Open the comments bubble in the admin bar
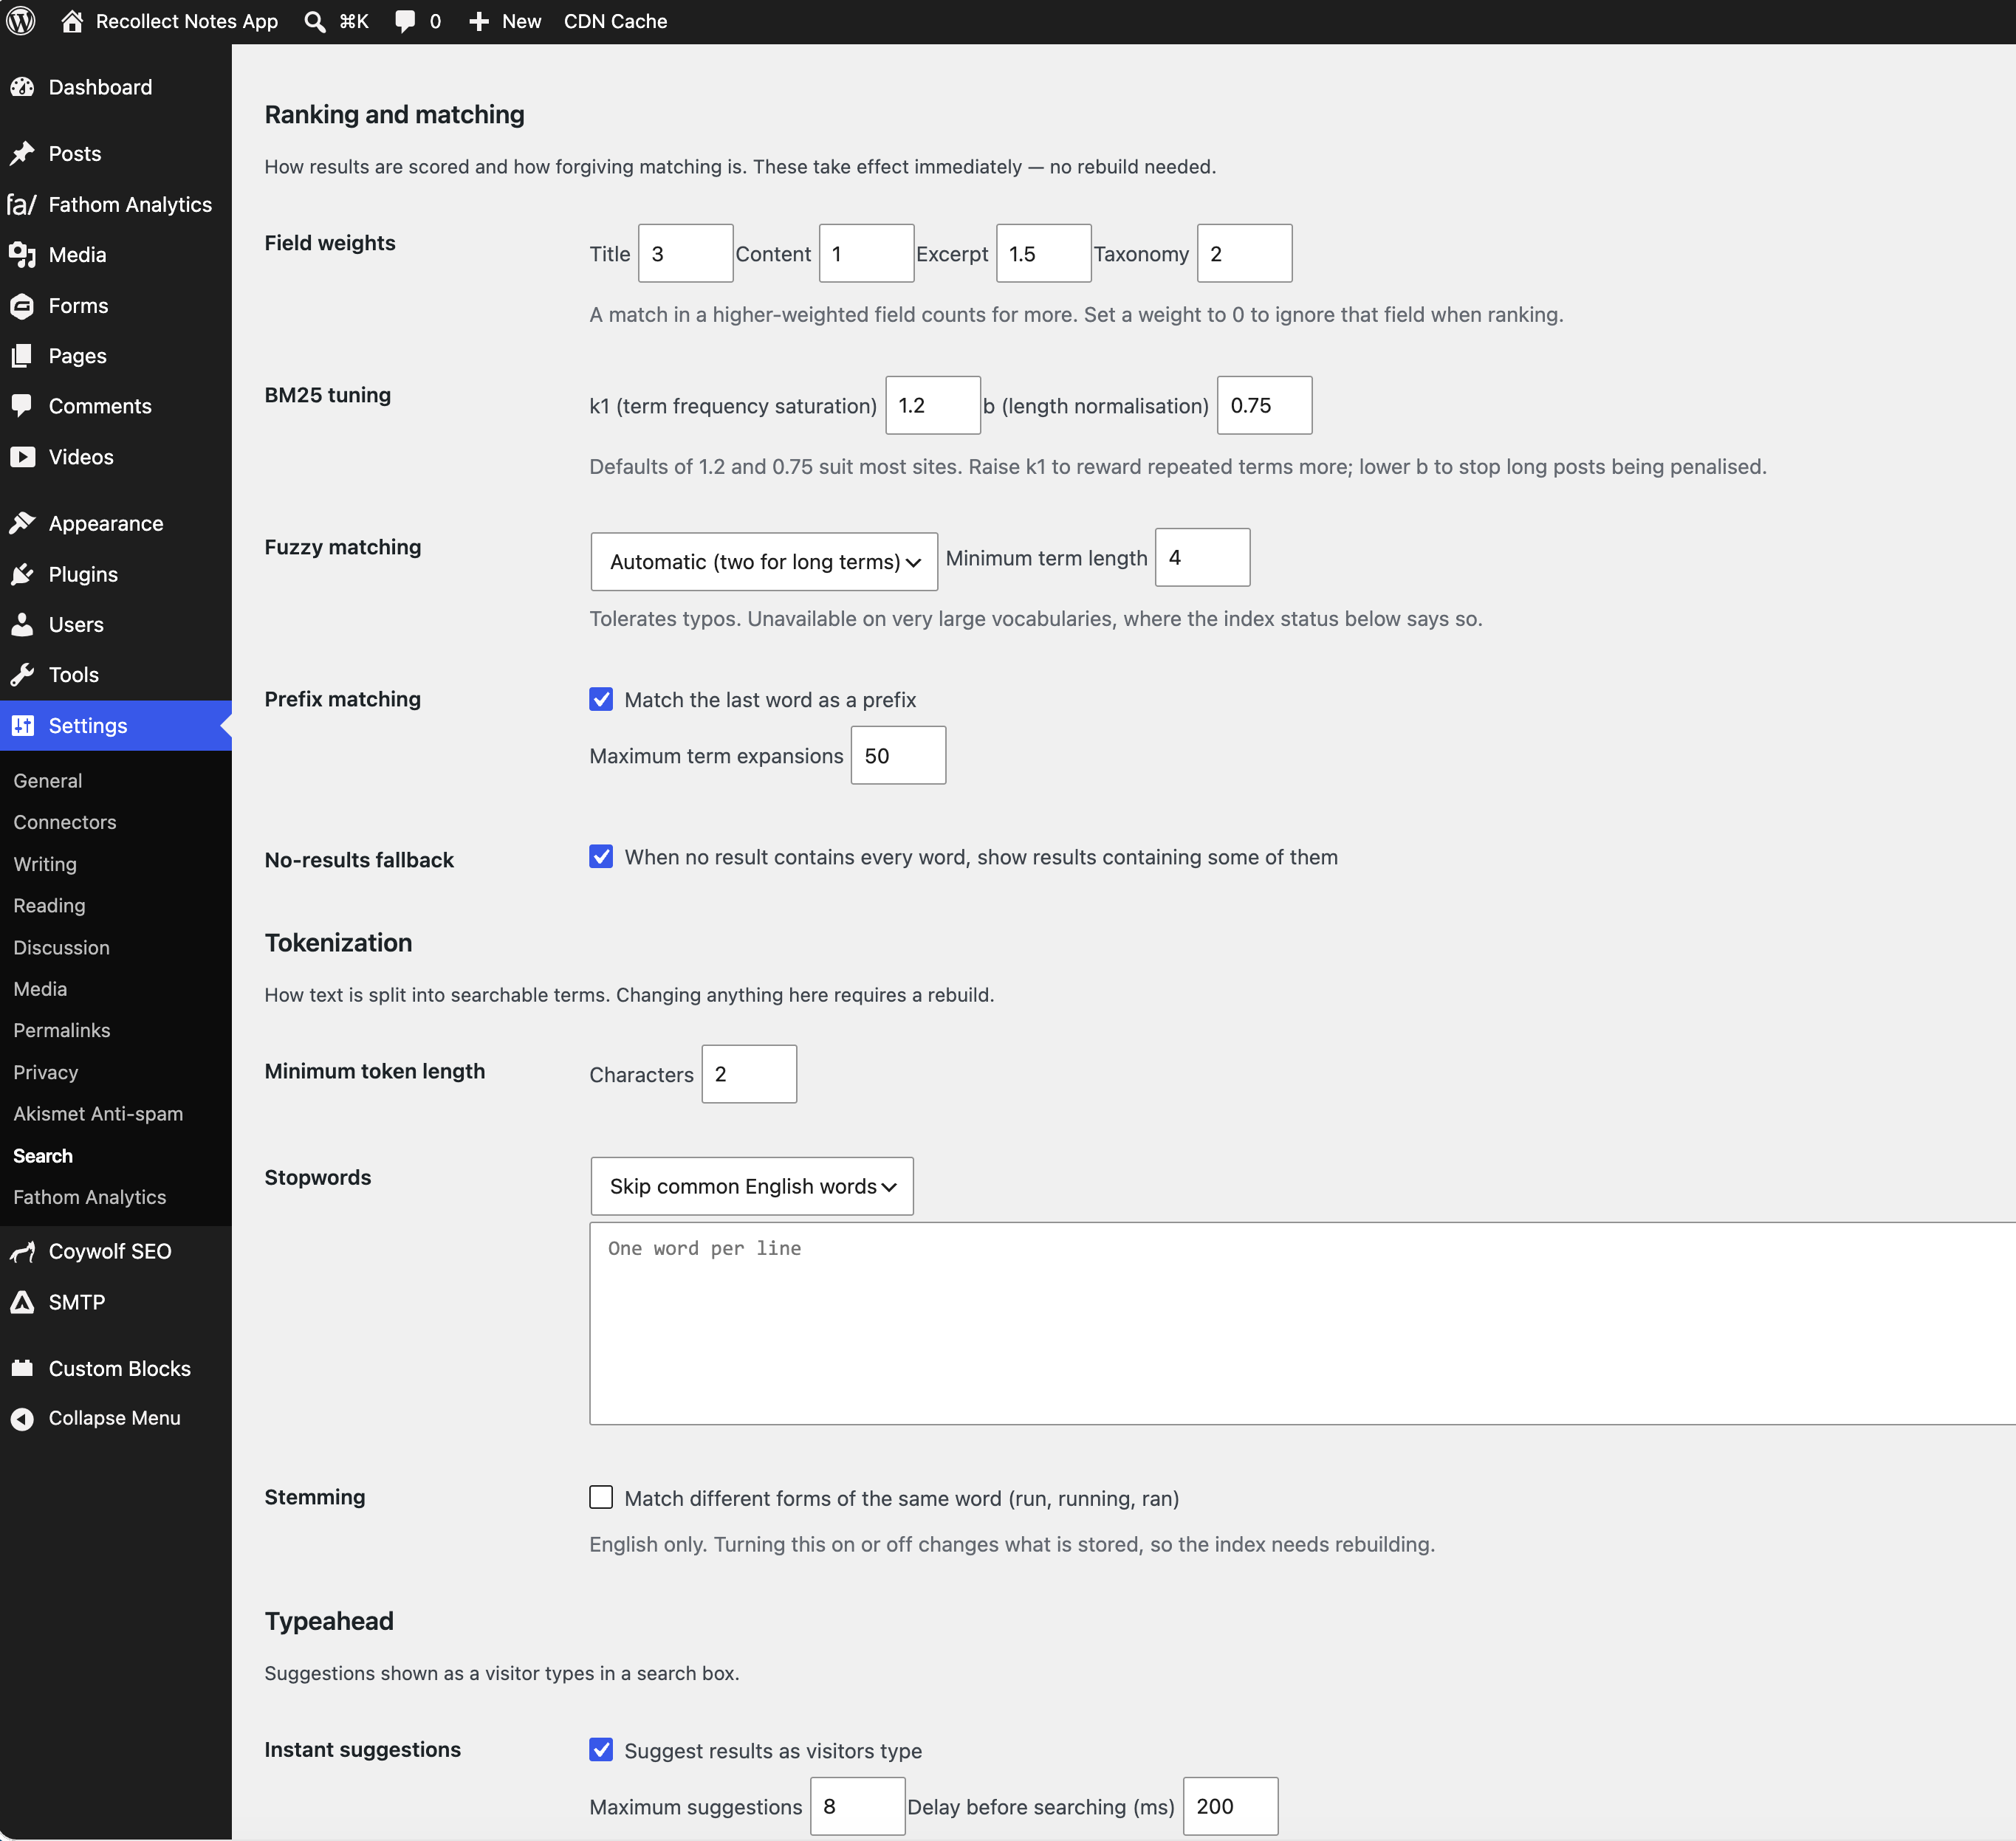 click(405, 21)
